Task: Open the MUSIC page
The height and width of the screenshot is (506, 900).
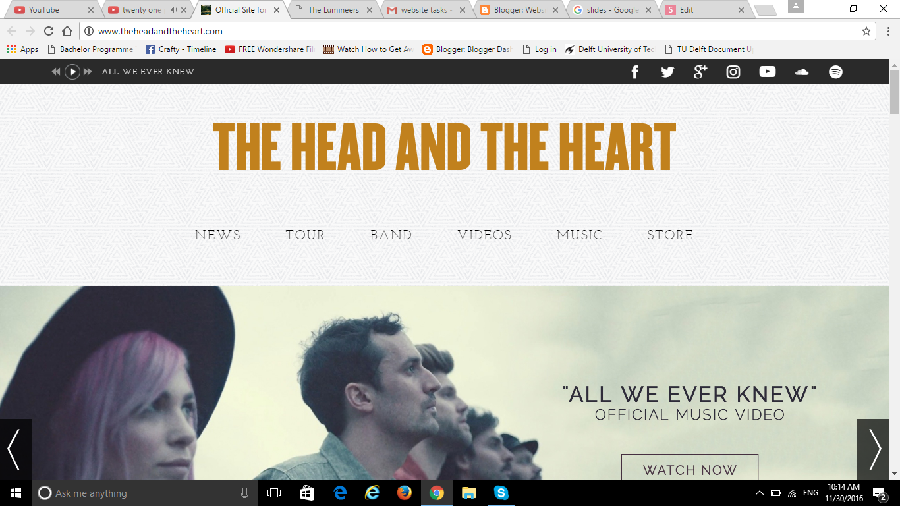Action: (x=580, y=235)
